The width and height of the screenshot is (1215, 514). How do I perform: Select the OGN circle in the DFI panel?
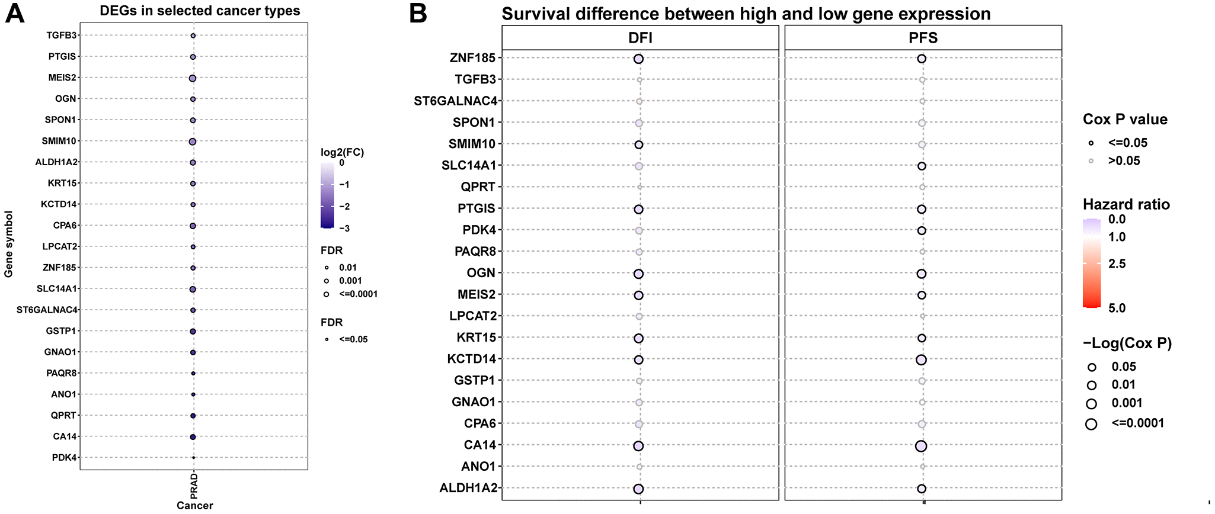[x=638, y=274]
